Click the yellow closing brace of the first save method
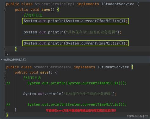Screen dimensions: 150x119 pos(16,49)
